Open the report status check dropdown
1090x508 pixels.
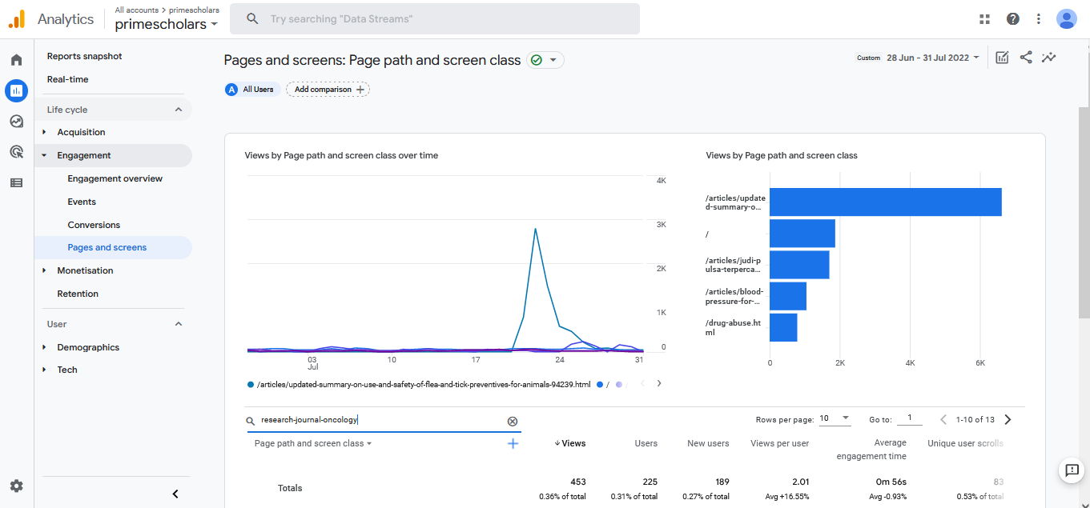545,60
